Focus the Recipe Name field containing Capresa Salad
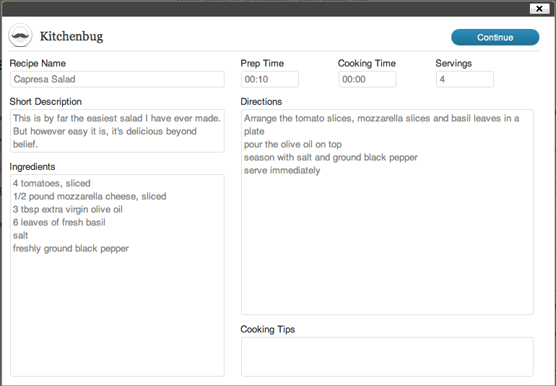The height and width of the screenshot is (386, 556). point(118,80)
